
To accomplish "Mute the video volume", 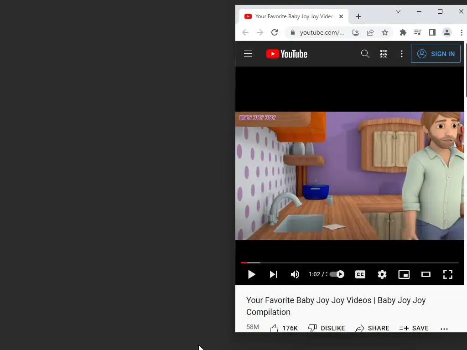I will (295, 274).
